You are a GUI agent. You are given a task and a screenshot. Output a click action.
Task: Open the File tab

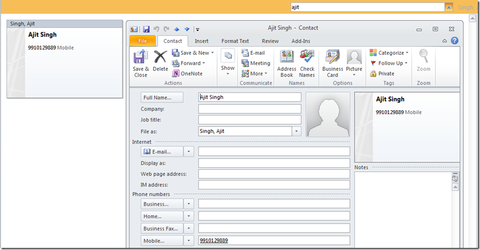tap(142, 41)
